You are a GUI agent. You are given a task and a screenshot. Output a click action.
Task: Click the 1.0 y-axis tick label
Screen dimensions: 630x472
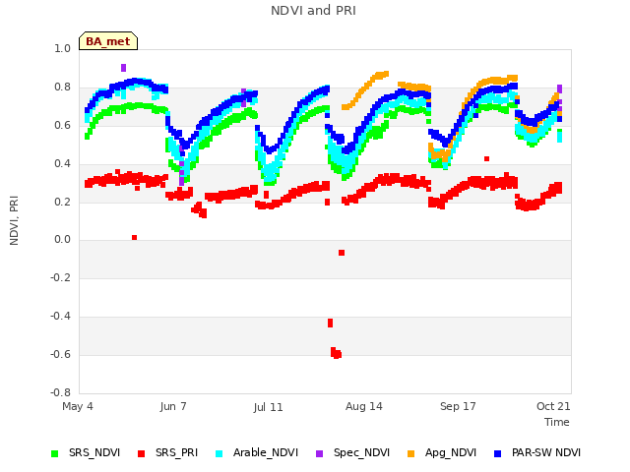coord(62,48)
